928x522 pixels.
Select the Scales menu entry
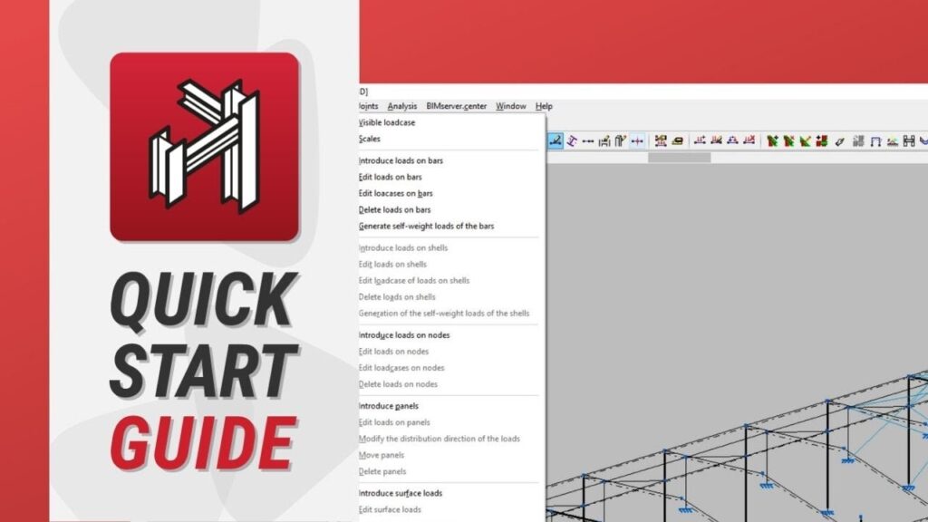point(370,139)
